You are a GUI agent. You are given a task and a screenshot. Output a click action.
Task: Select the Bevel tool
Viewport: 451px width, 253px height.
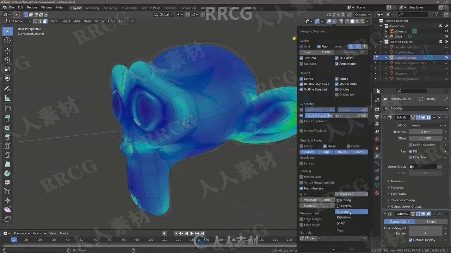pos(7,137)
